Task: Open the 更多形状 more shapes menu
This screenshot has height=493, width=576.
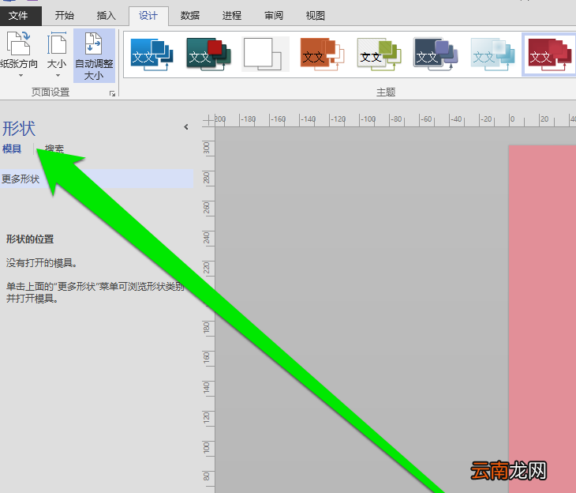Action: pos(96,179)
